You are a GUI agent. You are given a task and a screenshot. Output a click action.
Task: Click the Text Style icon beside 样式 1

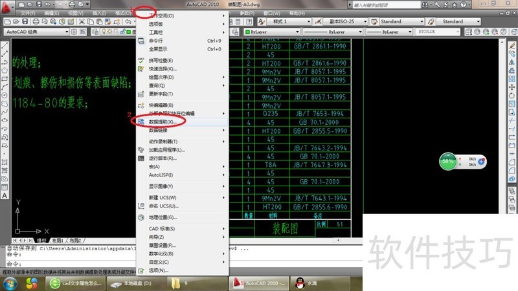coord(262,22)
